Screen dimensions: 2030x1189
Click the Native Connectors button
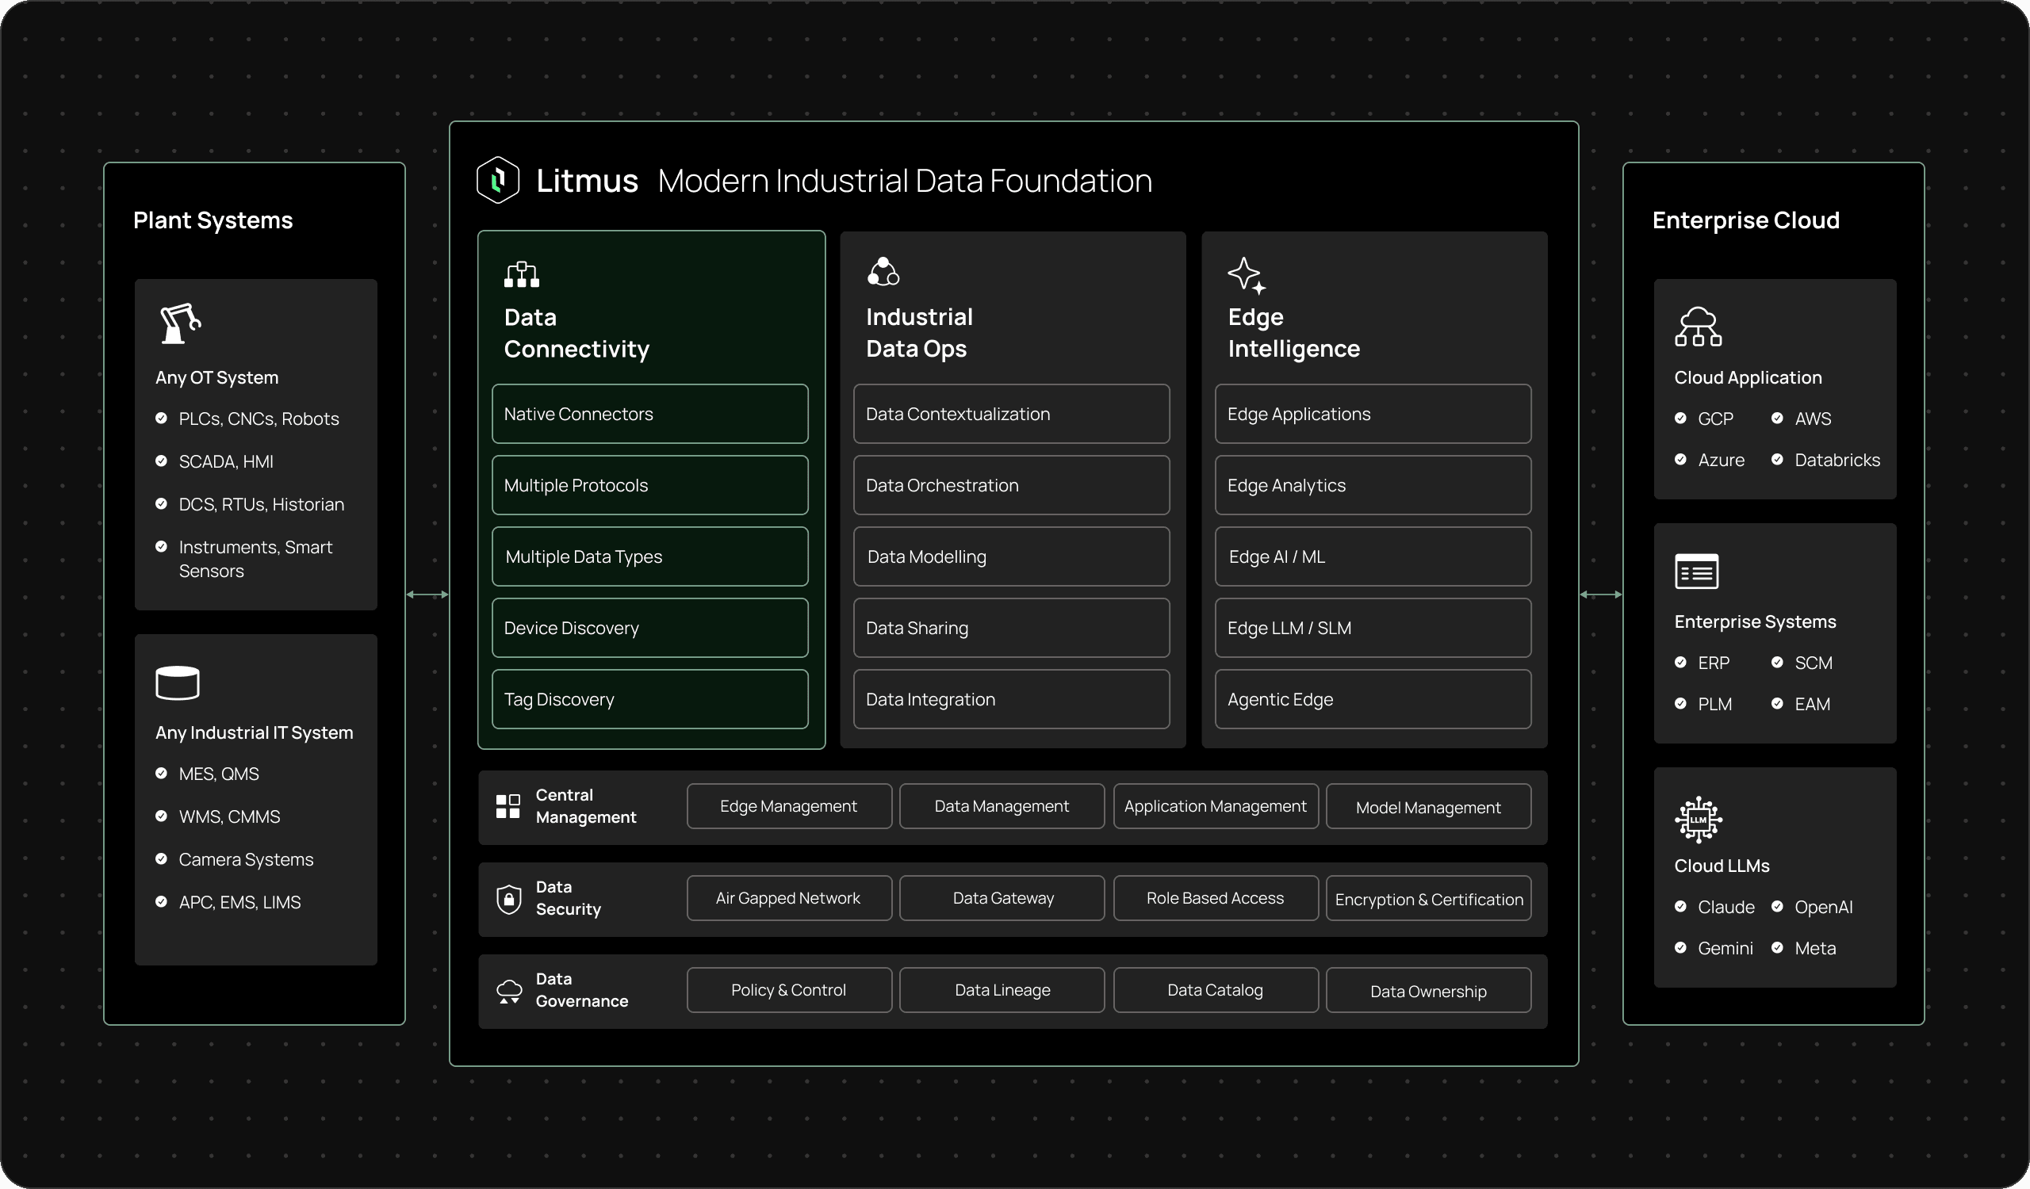(x=649, y=414)
